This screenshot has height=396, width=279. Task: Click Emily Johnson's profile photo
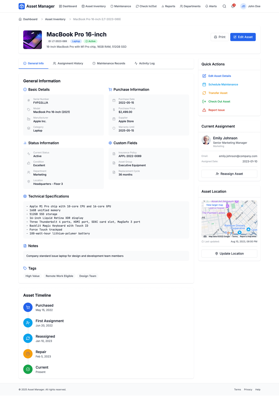coord(206,140)
